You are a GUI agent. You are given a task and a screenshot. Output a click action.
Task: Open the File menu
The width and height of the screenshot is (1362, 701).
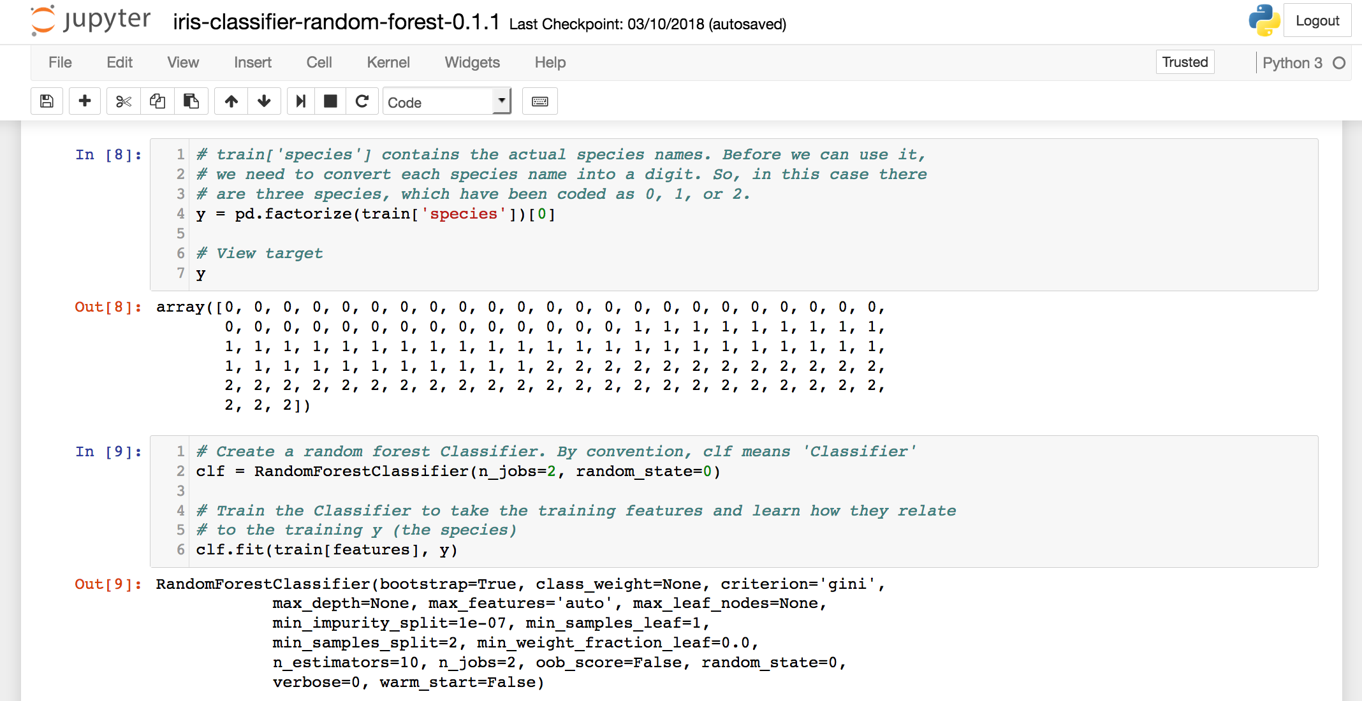(60, 62)
